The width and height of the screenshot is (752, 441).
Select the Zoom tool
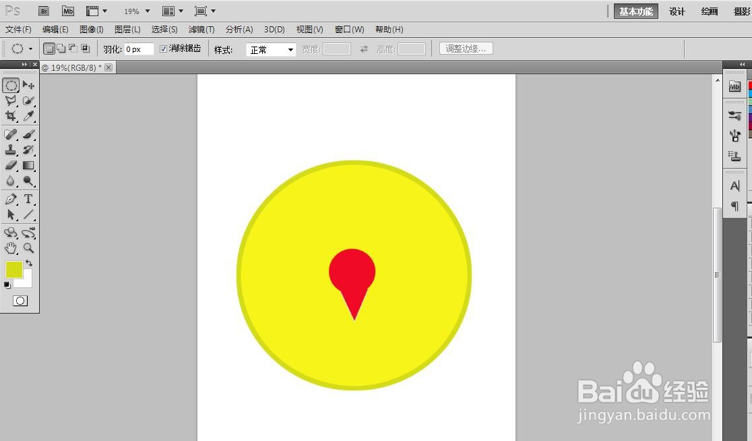pyautogui.click(x=28, y=248)
